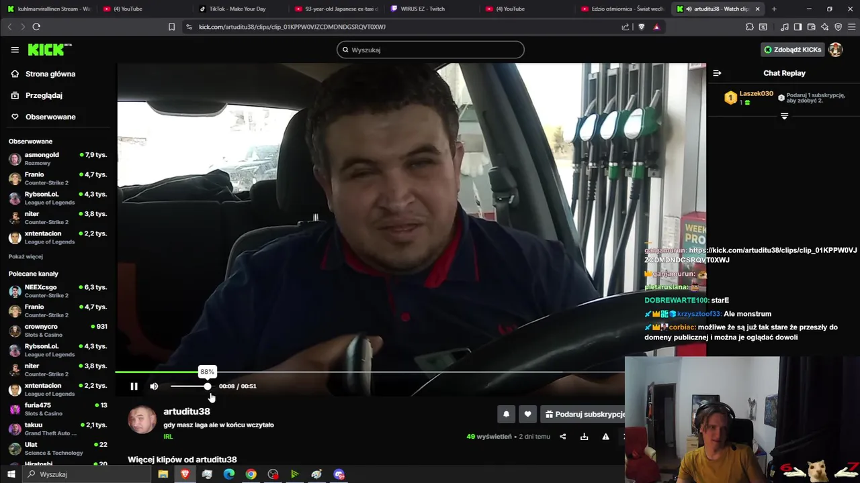860x483 pixels.
Task: Open takuu recommended channel
Action: click(x=57, y=429)
